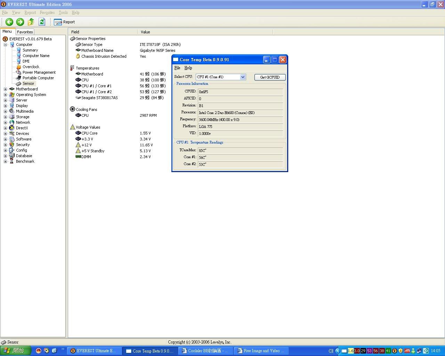This screenshot has height=356, width=445.
Task: Click the Refresh toolbar icon
Action: (x=42, y=22)
